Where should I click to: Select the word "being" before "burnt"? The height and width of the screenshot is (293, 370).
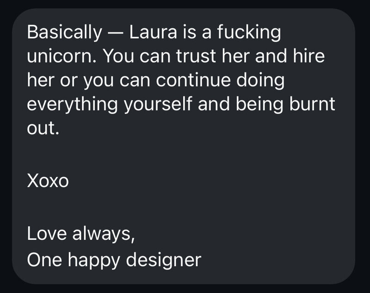point(259,104)
